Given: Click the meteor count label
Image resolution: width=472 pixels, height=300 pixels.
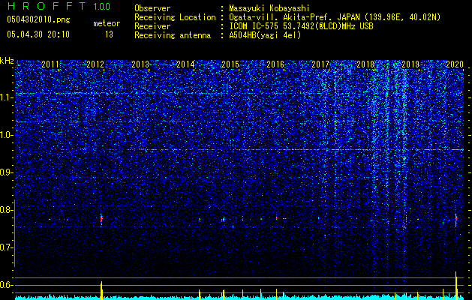Looking at the screenshot, I should 107,23.
